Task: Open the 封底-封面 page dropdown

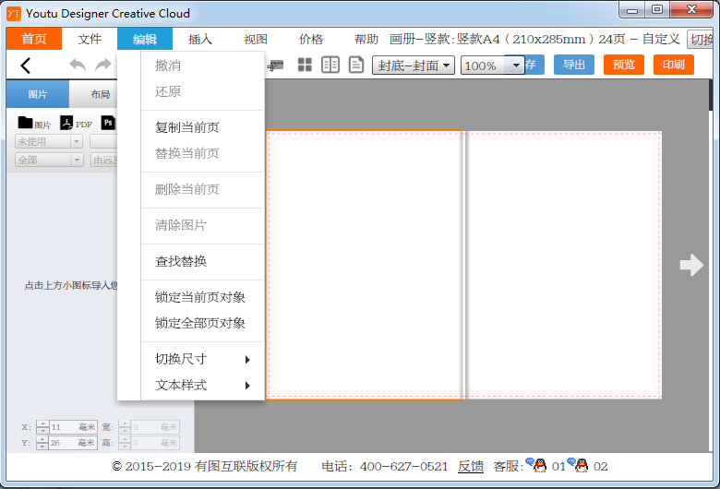Action: click(x=413, y=66)
